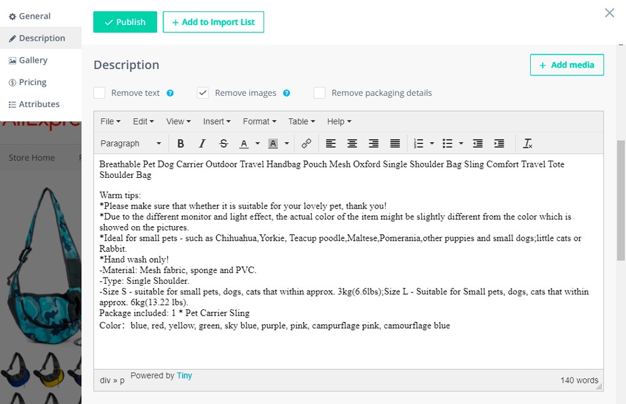Clear formatting with Tx icon

(x=527, y=143)
